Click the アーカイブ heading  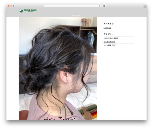pos(109,24)
